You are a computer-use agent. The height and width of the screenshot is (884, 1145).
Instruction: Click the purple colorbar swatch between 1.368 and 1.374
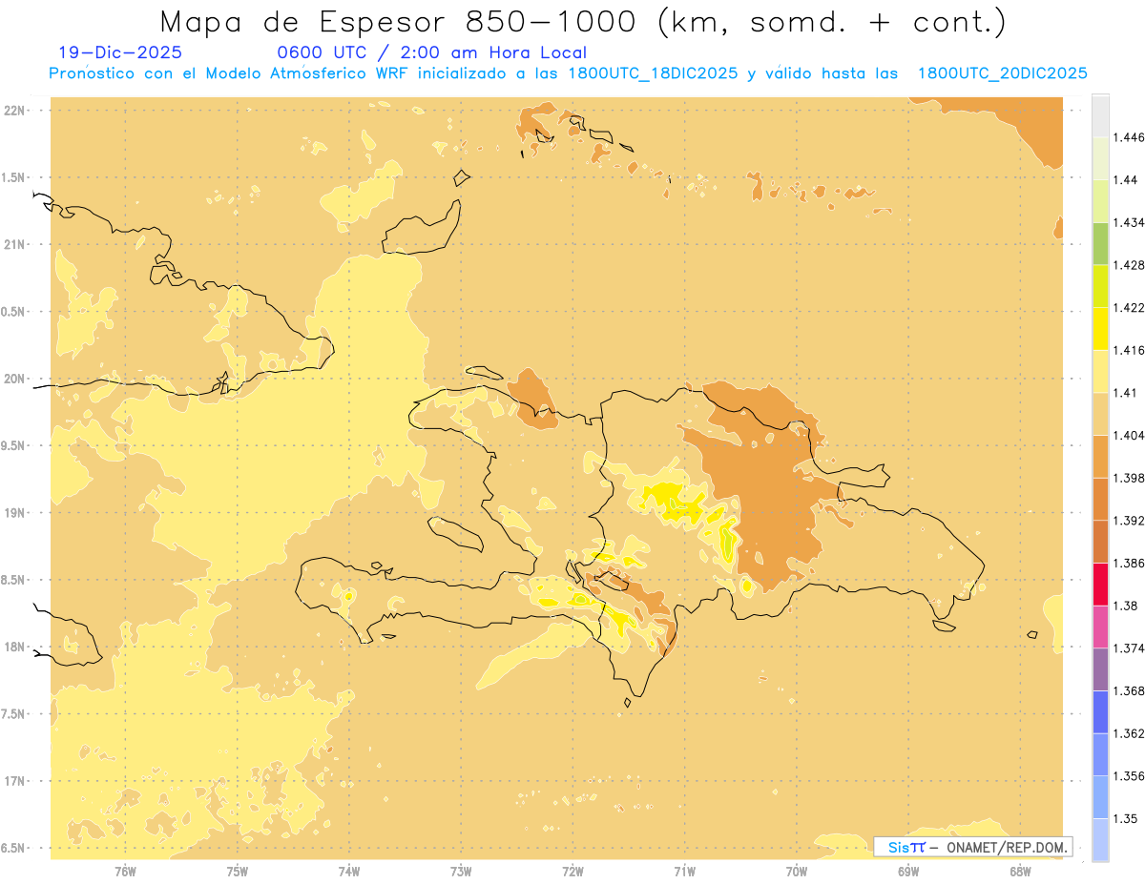[1100, 669]
